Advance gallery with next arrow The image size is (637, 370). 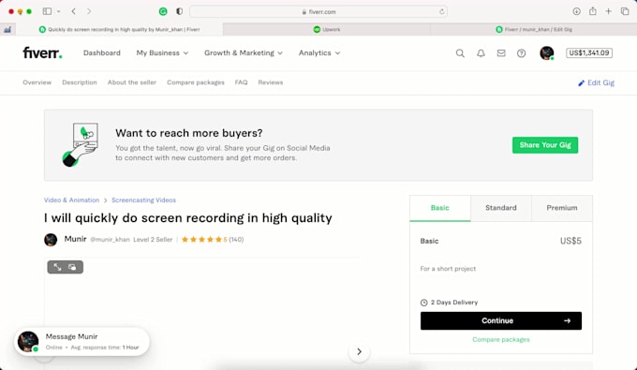pyautogui.click(x=359, y=351)
